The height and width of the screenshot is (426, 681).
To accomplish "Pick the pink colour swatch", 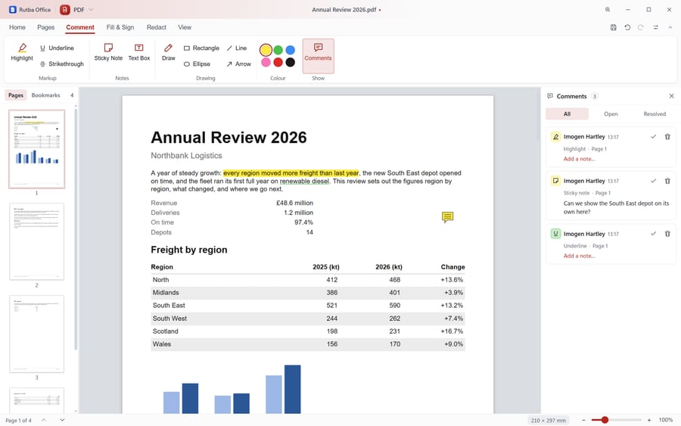I will click(266, 63).
